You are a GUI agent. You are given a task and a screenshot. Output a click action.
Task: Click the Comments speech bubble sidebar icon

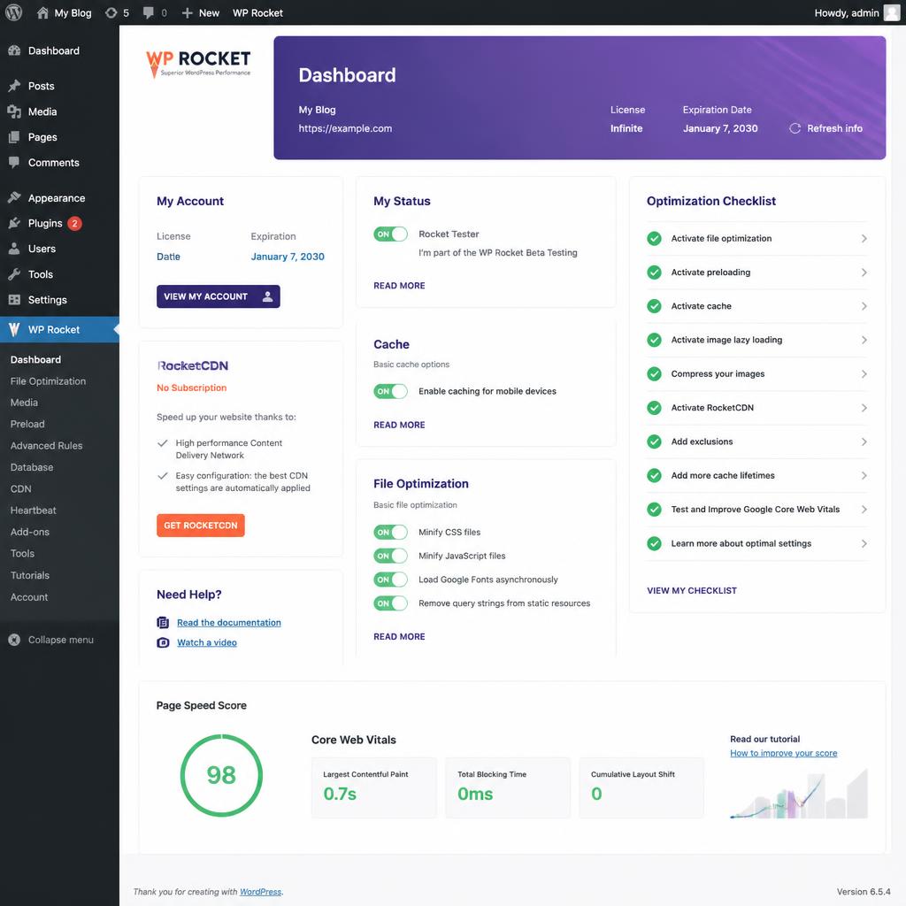(x=14, y=163)
